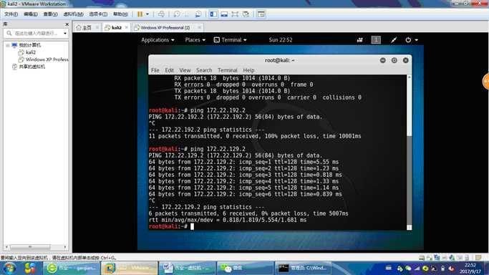Toggle the thumbnail bar view icon
This screenshot has height=275, width=489.
pos(224,14)
